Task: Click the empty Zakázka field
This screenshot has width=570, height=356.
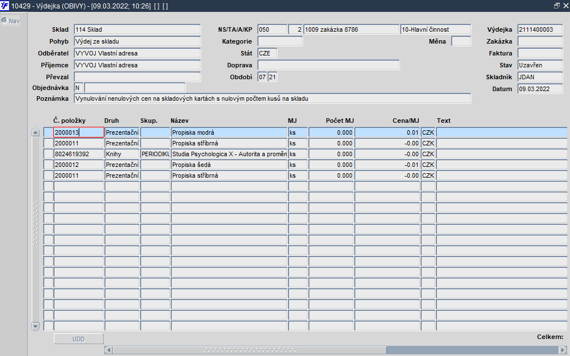Action: 540,41
